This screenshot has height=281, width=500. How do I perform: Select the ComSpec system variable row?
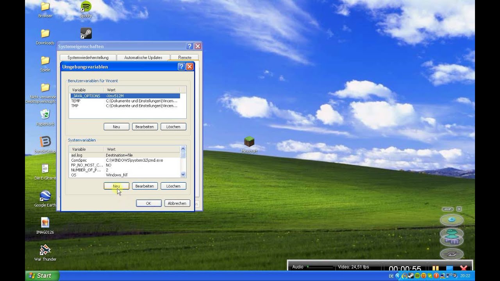click(x=125, y=160)
